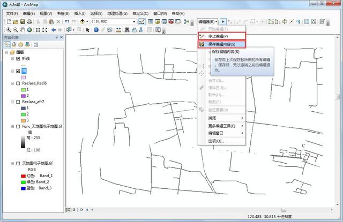Click the Edit Vertices tool
The width and height of the screenshot is (343, 222).
click(x=271, y=21)
